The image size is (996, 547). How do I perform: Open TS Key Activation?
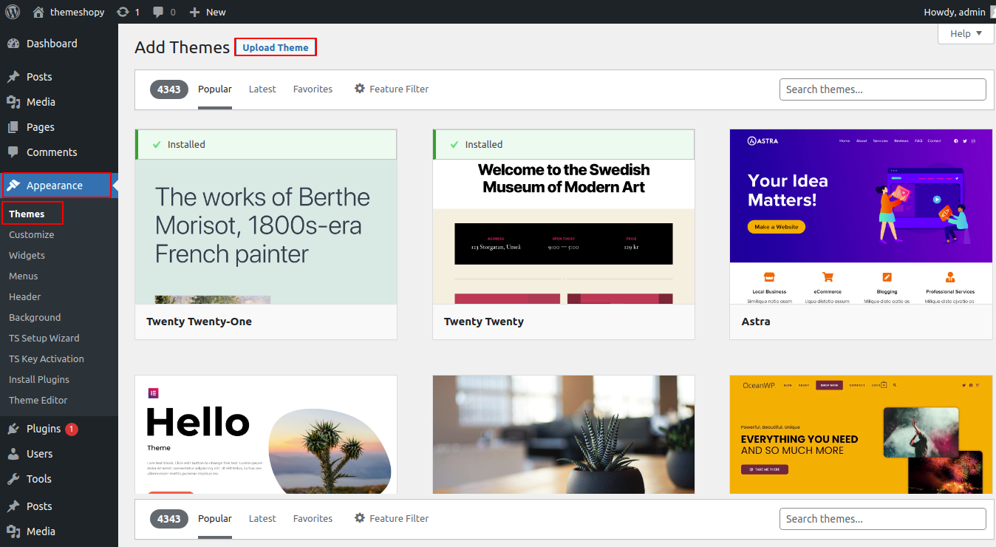(47, 359)
